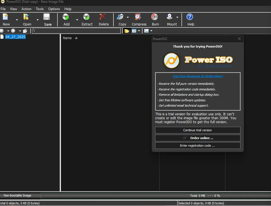This screenshot has height=206, width=271.
Task: Click the New image toolbar icon
Action: pyautogui.click(x=6, y=17)
